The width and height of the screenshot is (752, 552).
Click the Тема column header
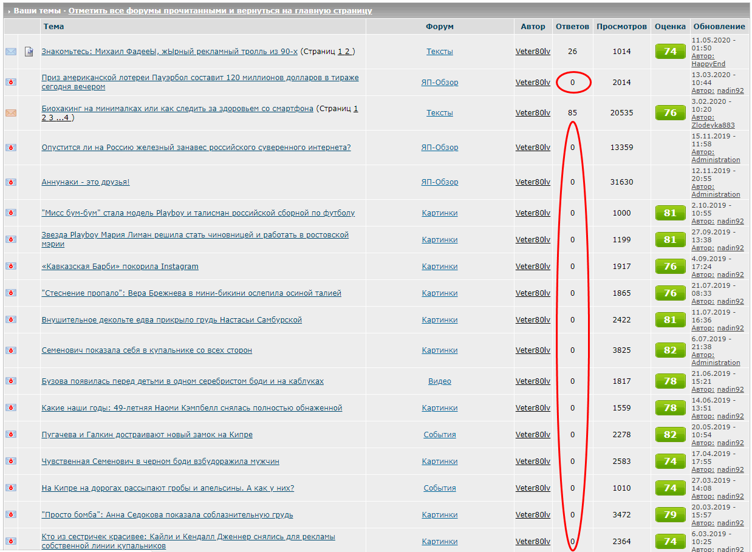53,26
